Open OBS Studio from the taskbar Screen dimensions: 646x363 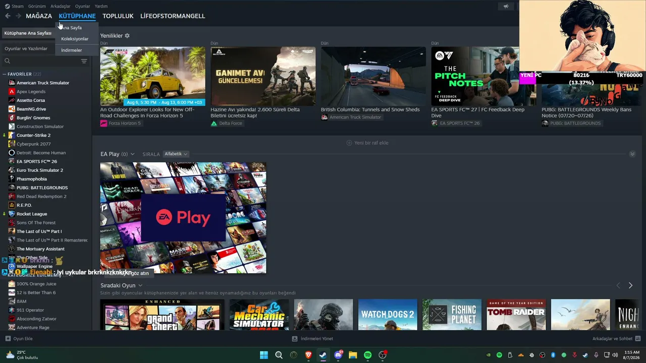383,355
